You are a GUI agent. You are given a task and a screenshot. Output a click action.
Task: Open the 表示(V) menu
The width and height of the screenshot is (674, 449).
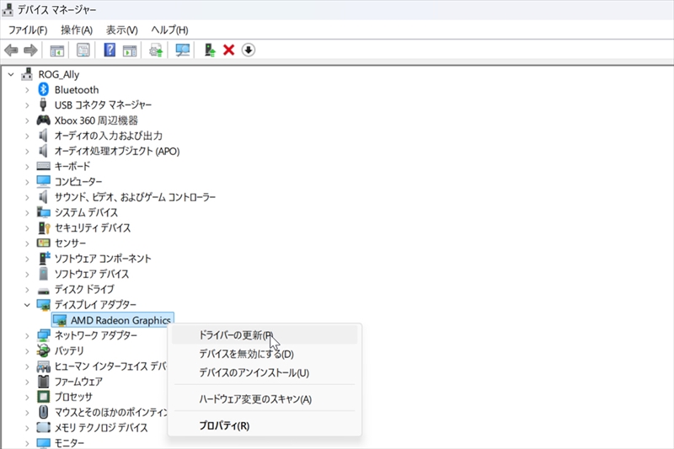(122, 30)
